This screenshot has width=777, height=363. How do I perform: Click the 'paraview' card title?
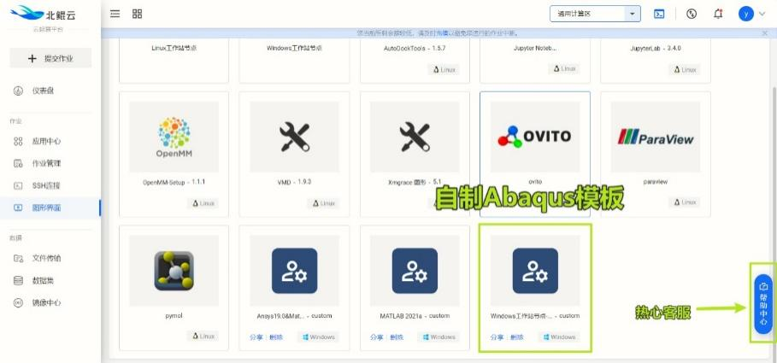click(x=656, y=182)
